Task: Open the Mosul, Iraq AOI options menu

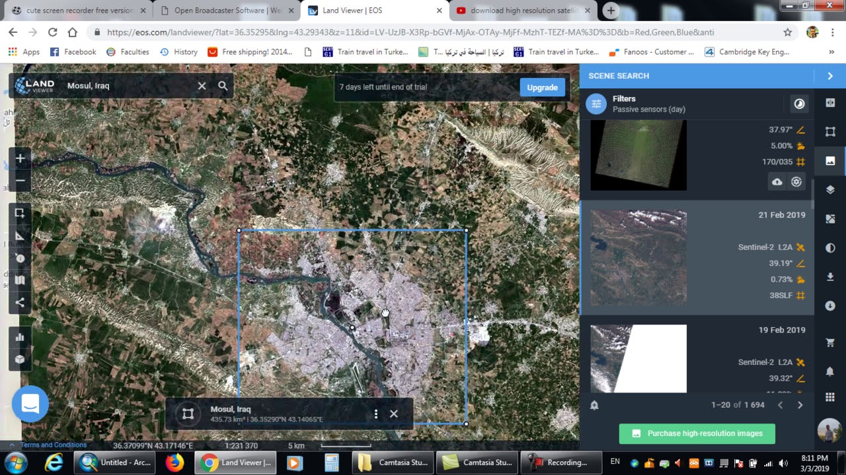Action: click(x=376, y=414)
